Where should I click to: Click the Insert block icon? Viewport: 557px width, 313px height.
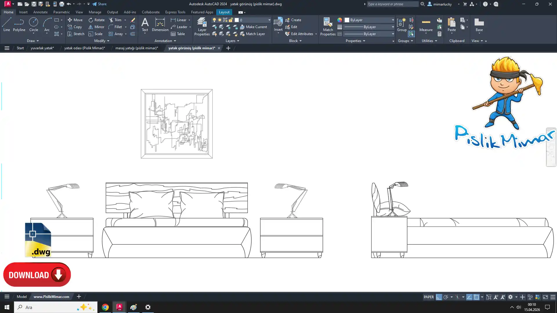point(278,23)
